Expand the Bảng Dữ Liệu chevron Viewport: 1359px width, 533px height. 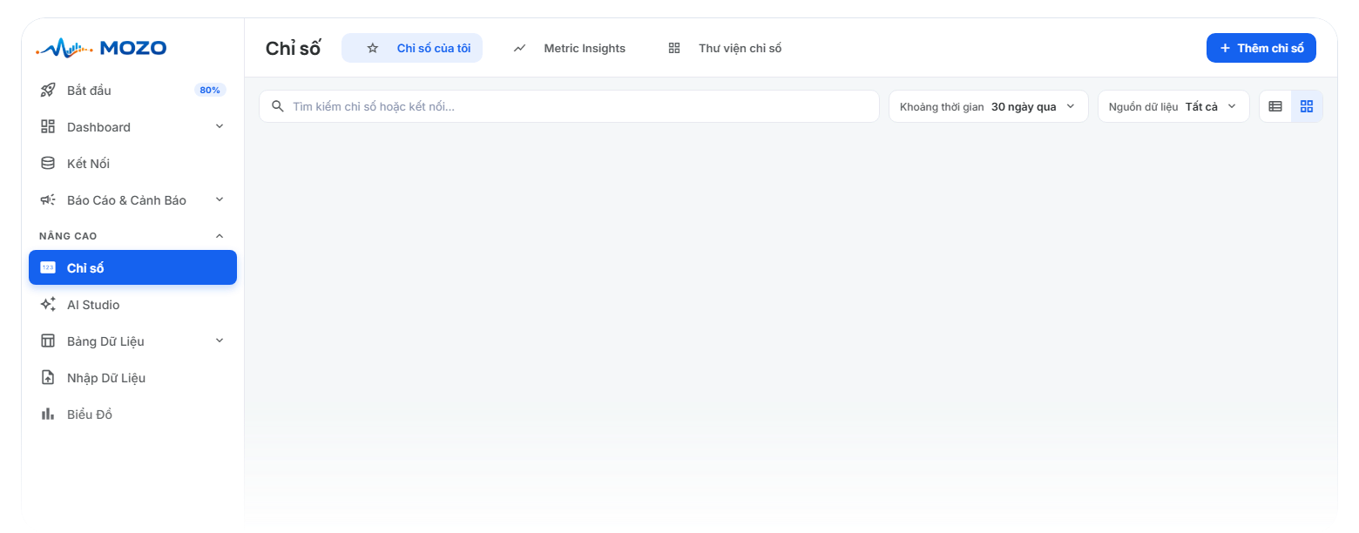220,341
